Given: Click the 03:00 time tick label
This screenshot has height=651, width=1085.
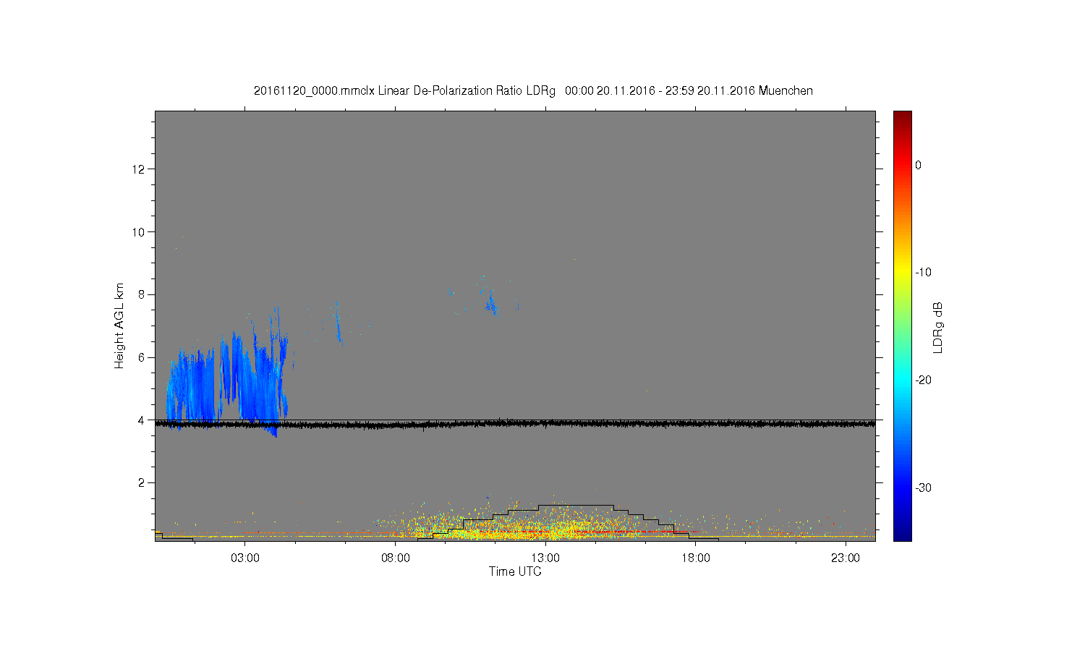Looking at the screenshot, I should [x=245, y=558].
